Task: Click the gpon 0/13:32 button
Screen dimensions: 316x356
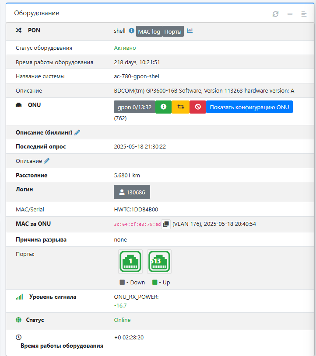Action: coord(134,107)
